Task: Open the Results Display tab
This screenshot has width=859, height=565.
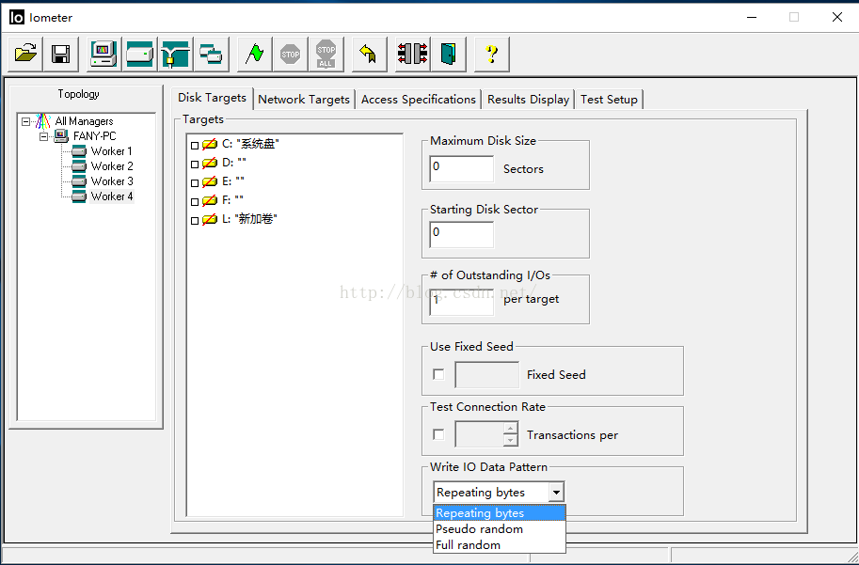Action: [x=528, y=100]
